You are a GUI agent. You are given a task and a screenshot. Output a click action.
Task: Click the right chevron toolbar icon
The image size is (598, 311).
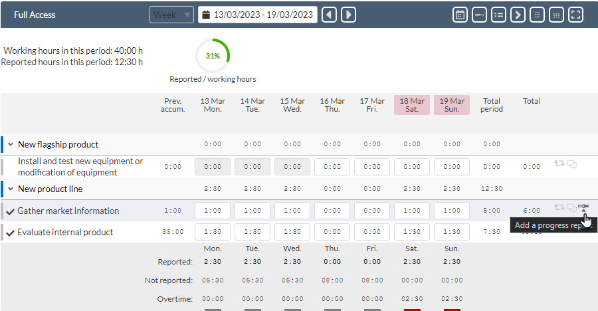pos(518,15)
